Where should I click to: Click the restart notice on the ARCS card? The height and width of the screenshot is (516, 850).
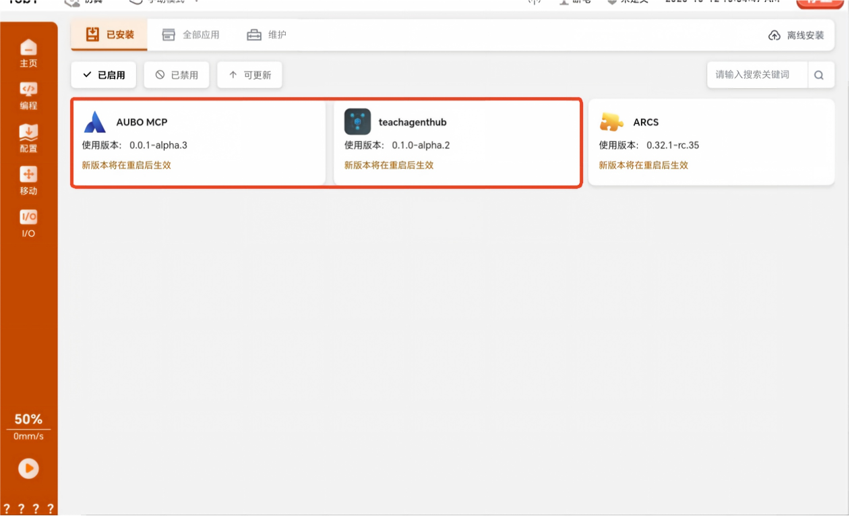644,165
